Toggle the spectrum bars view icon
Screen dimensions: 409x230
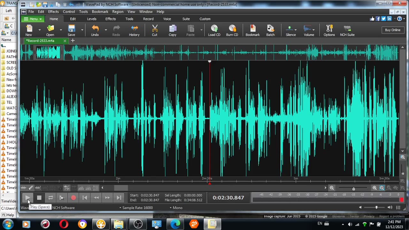[x=81, y=188]
